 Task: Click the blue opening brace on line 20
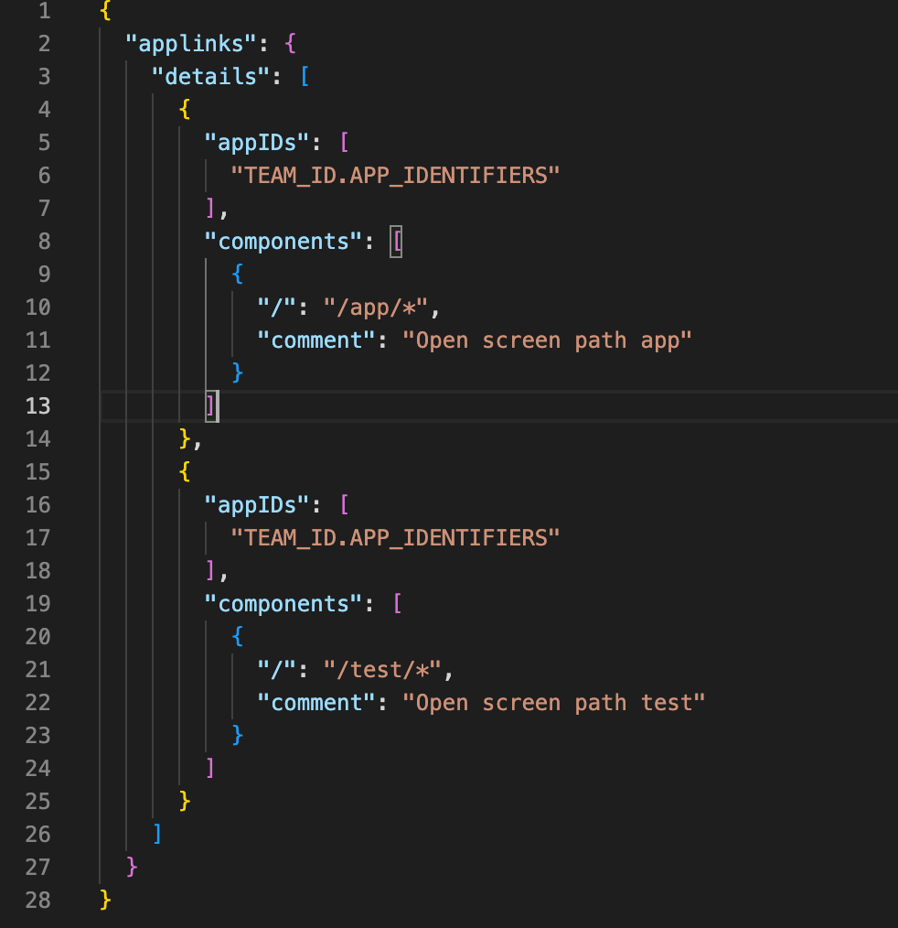point(237,636)
